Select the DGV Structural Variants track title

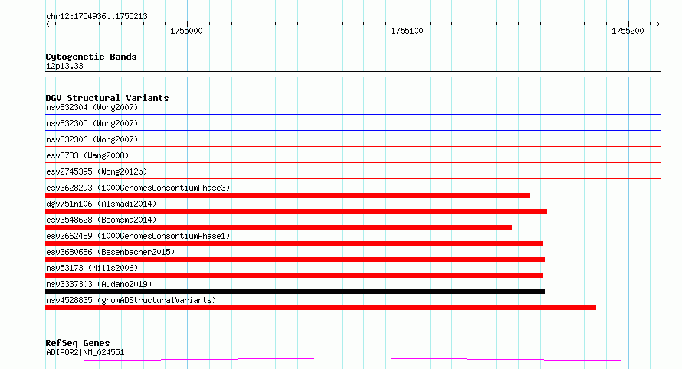(107, 98)
